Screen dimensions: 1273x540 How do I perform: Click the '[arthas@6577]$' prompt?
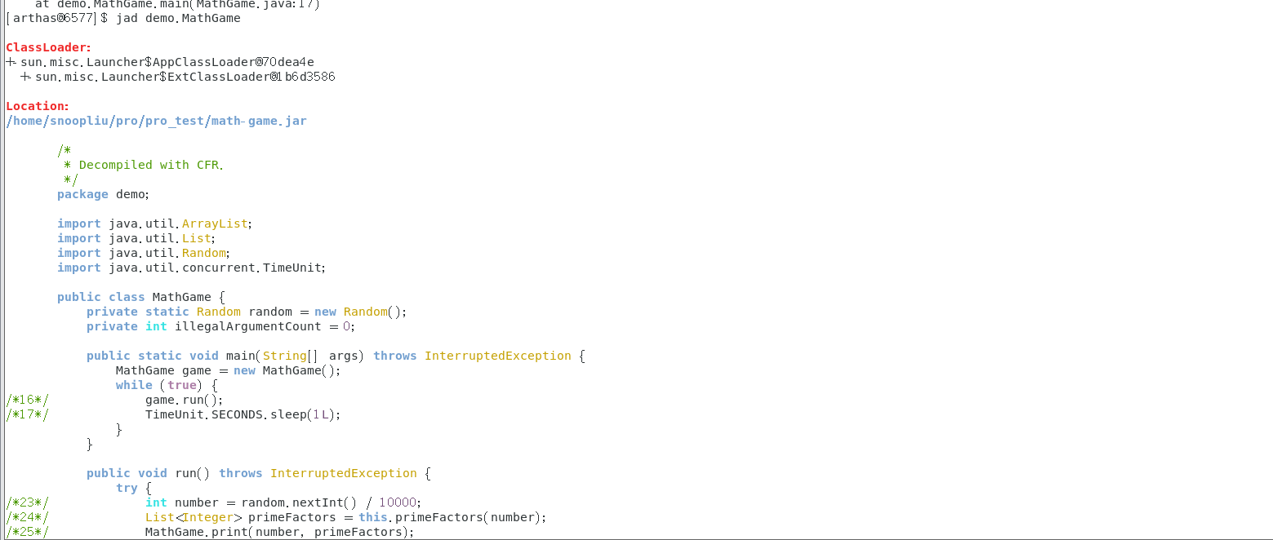[x=57, y=18]
